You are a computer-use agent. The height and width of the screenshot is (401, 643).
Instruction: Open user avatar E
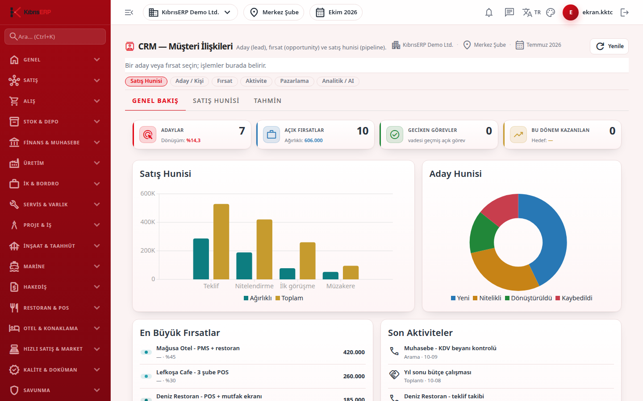click(571, 12)
